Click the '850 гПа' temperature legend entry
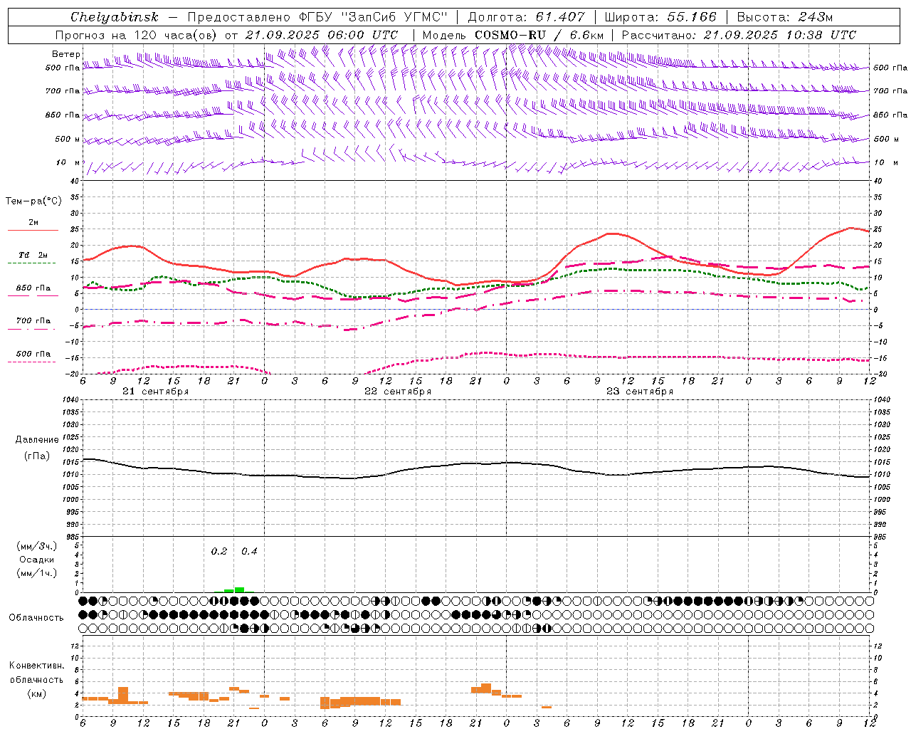 pyautogui.click(x=33, y=288)
